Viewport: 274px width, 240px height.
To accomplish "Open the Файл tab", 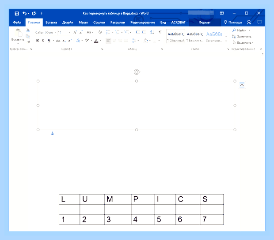I will coord(17,23).
